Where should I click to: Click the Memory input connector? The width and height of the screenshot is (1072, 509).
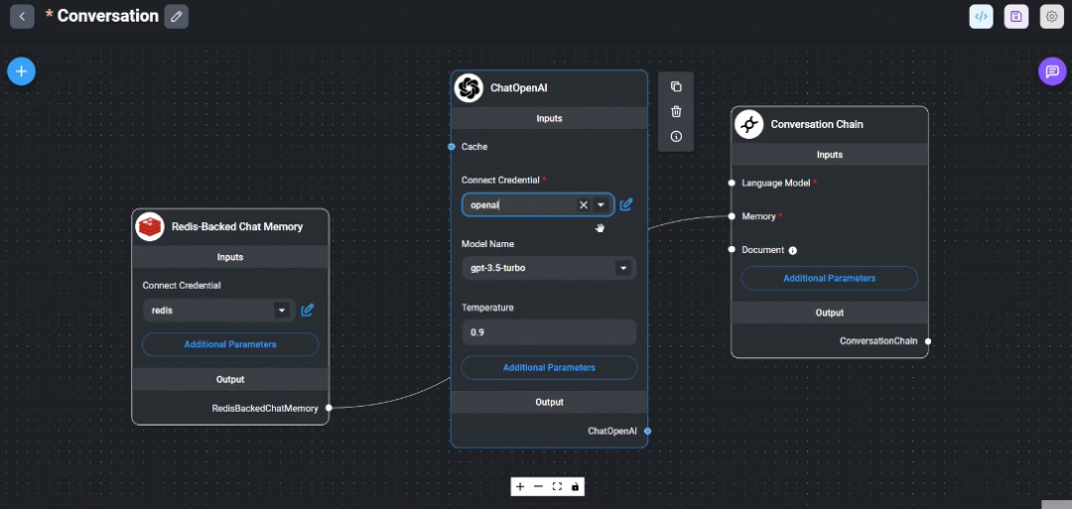pyautogui.click(x=732, y=216)
